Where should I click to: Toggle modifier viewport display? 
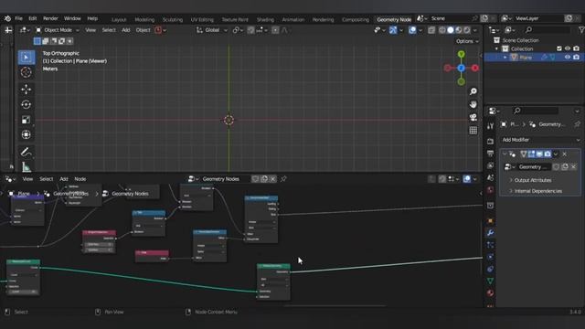(539, 154)
